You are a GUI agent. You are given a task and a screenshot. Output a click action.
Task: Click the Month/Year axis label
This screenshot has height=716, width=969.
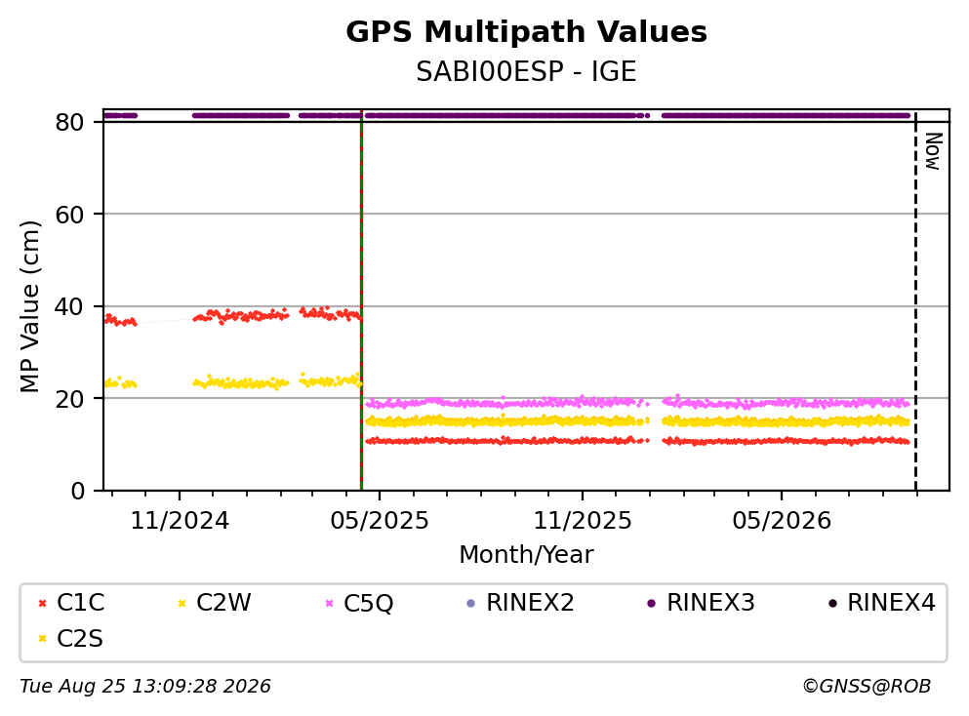click(x=527, y=555)
